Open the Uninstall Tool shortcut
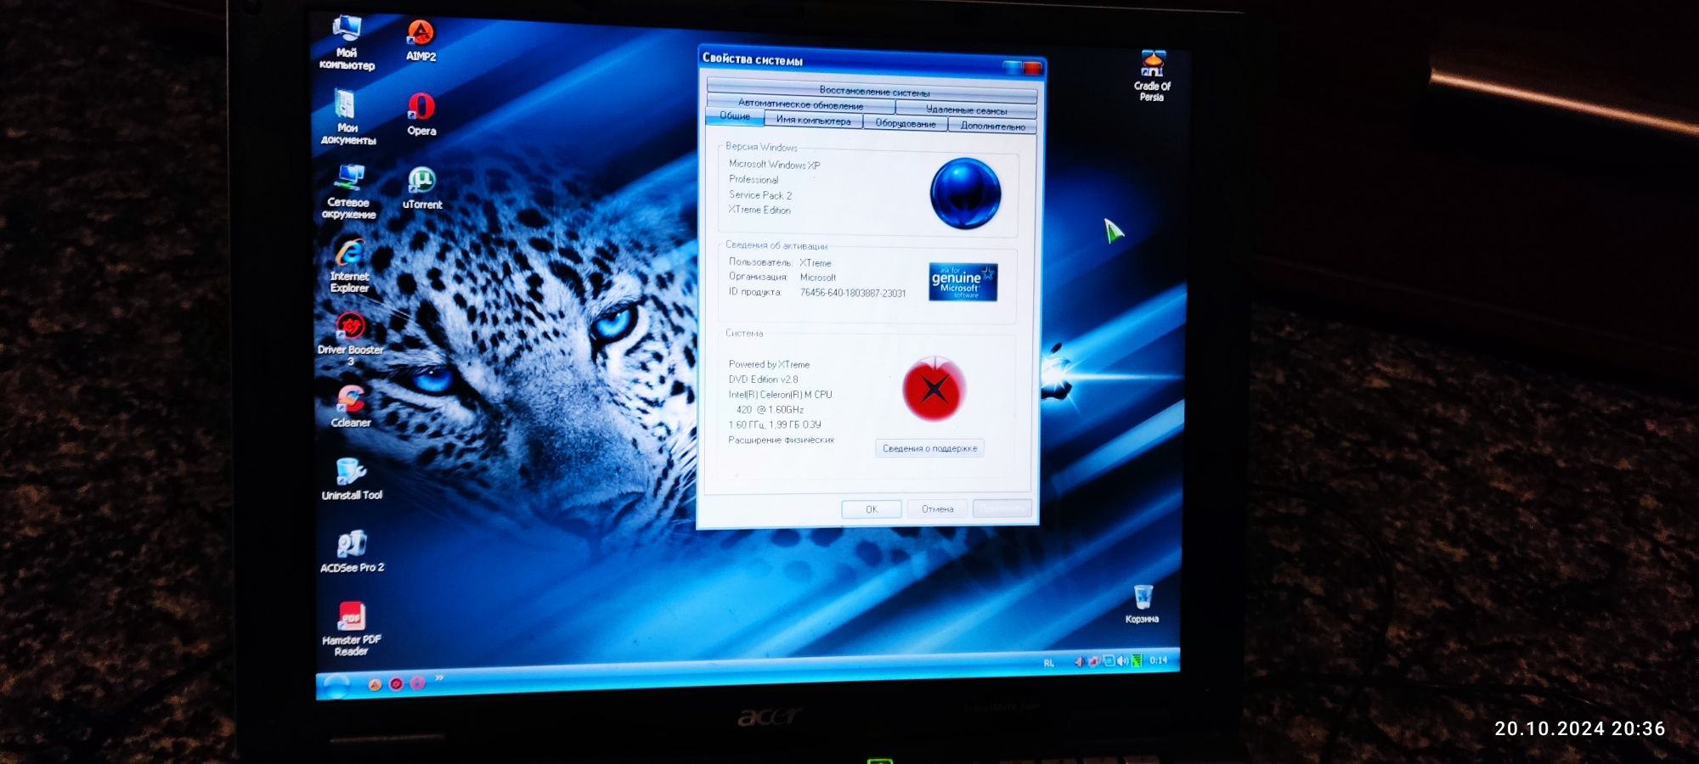 pyautogui.click(x=352, y=479)
